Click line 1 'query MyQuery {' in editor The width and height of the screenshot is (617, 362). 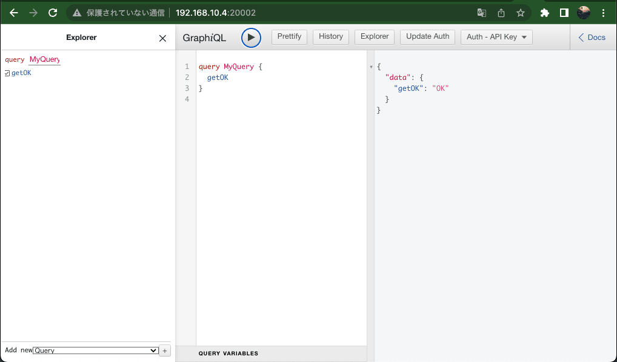(x=230, y=67)
